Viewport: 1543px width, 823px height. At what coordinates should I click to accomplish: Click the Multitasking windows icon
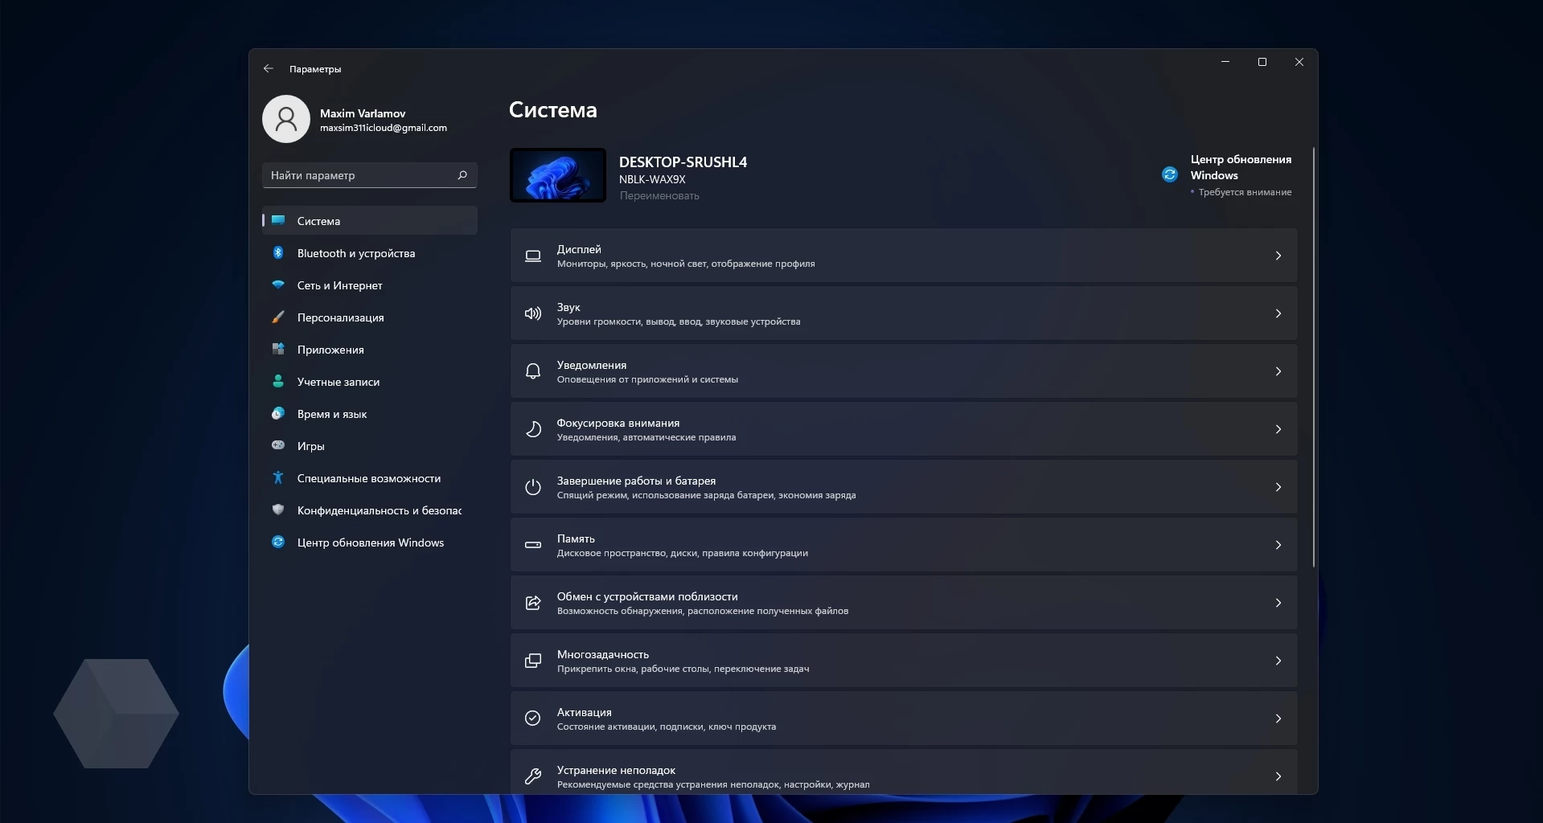[x=533, y=661]
